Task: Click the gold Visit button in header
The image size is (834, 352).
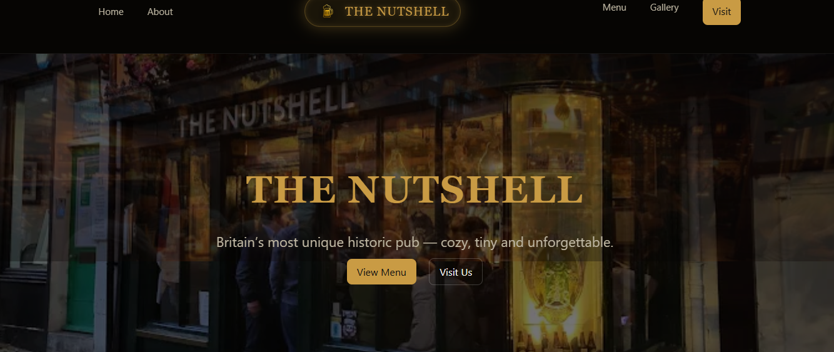Action: [721, 12]
